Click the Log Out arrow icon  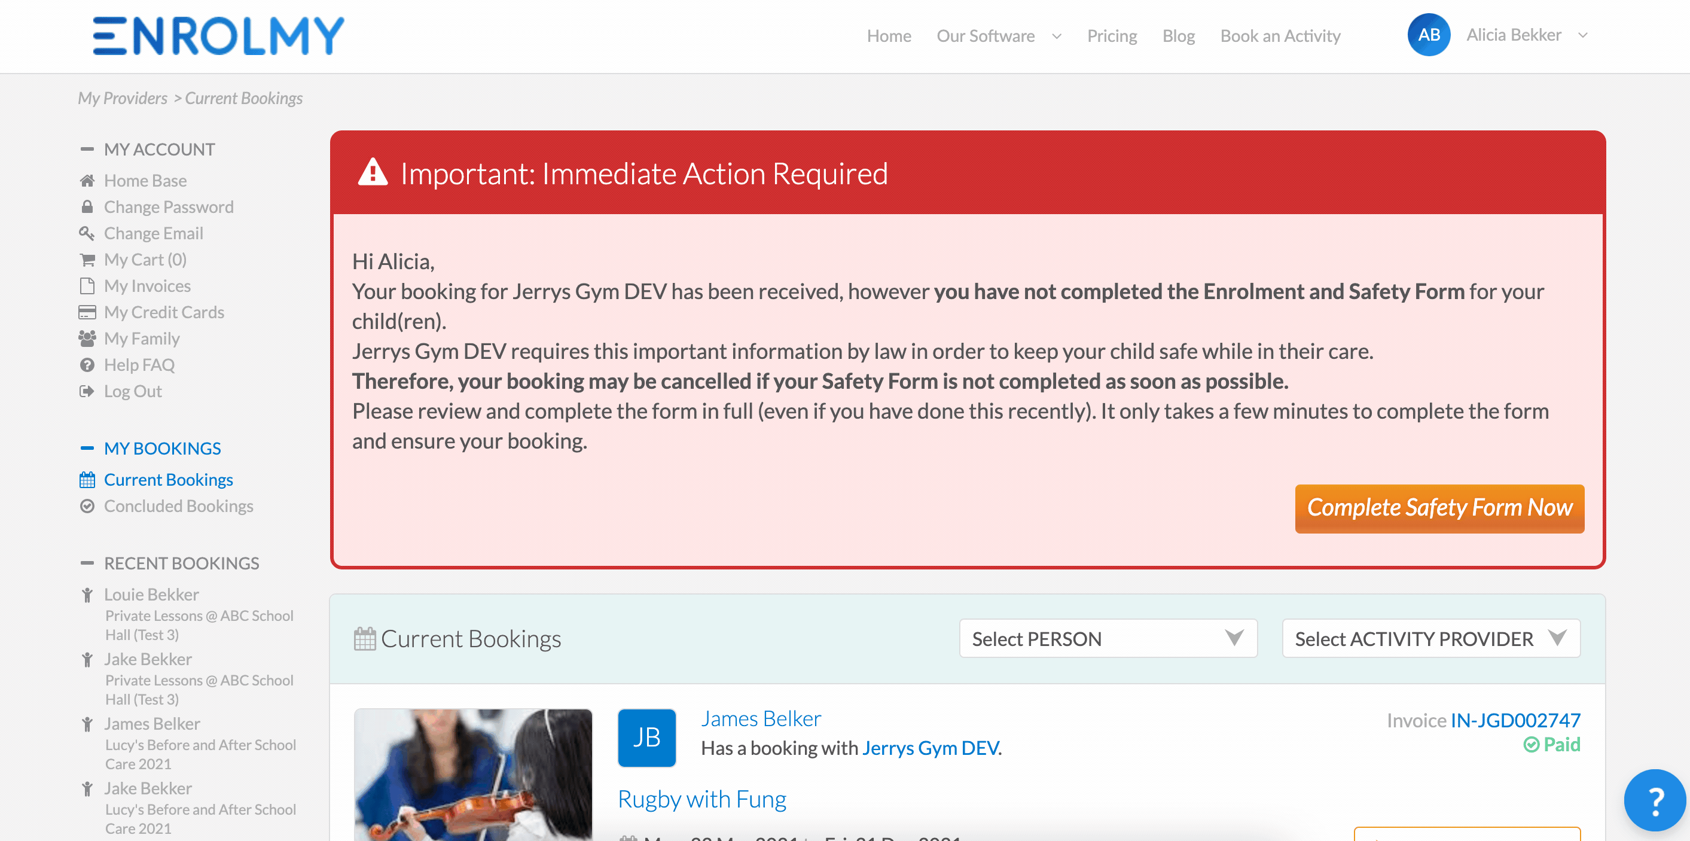pyautogui.click(x=87, y=391)
